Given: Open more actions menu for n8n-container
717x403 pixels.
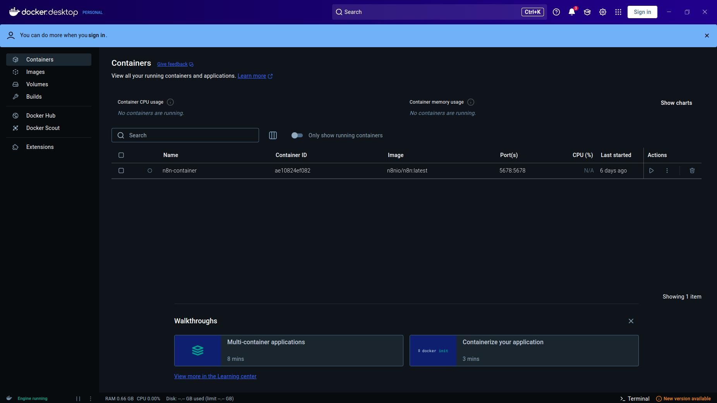Looking at the screenshot, I should pyautogui.click(x=666, y=171).
